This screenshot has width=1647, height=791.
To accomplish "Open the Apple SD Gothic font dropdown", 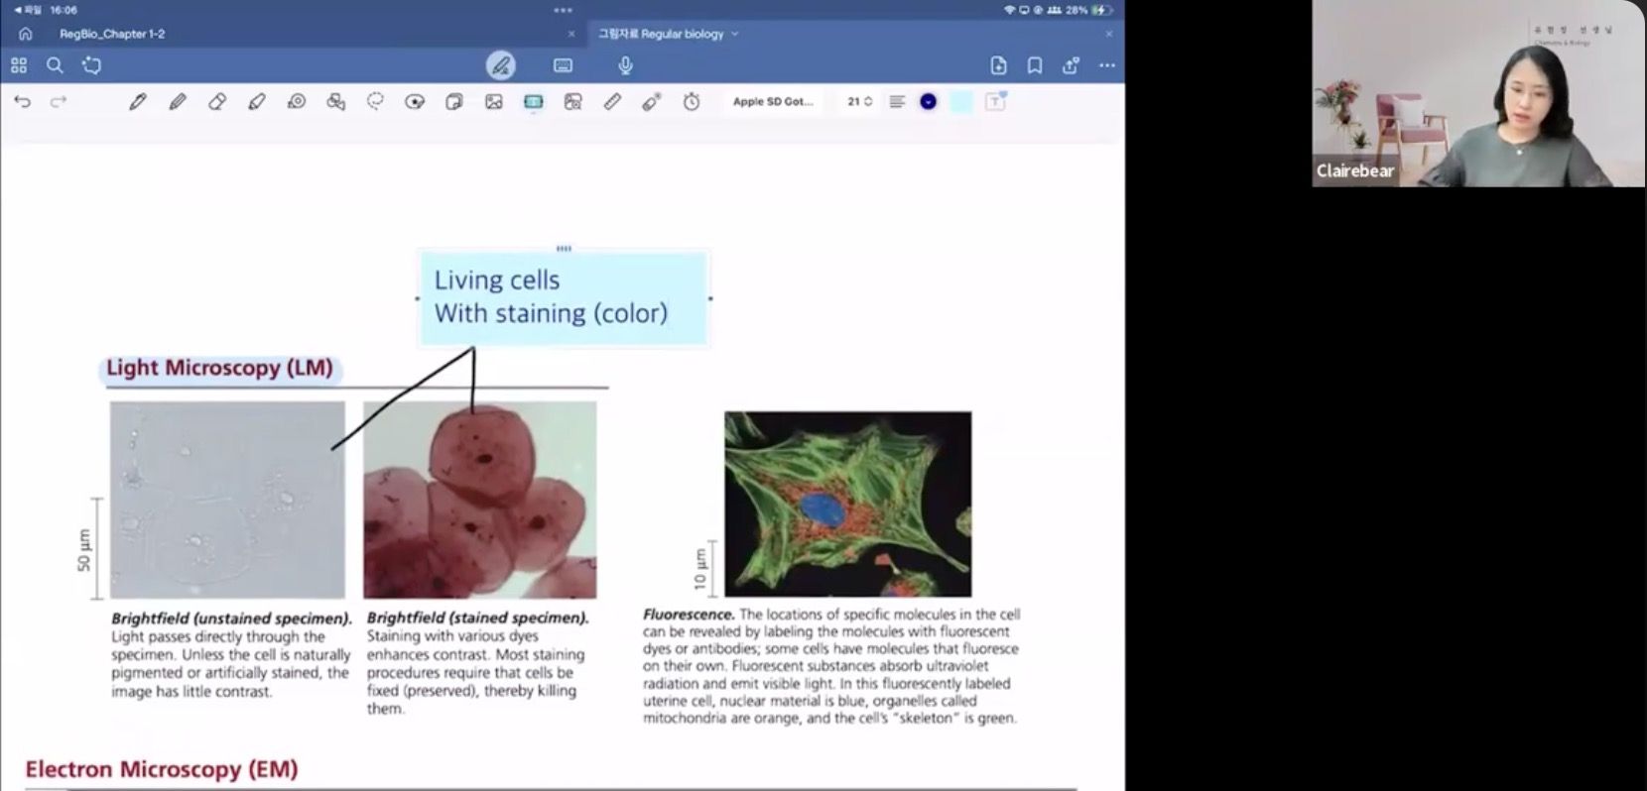I will coord(773,101).
